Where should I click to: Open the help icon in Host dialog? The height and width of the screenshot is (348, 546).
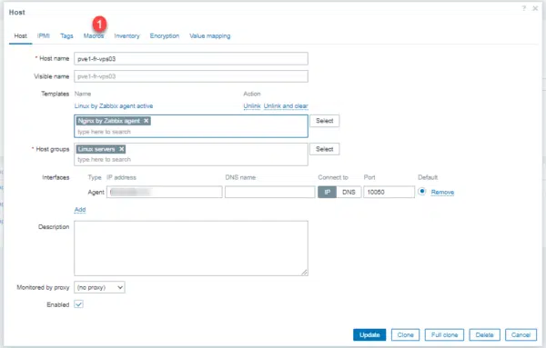pyautogui.click(x=524, y=8)
